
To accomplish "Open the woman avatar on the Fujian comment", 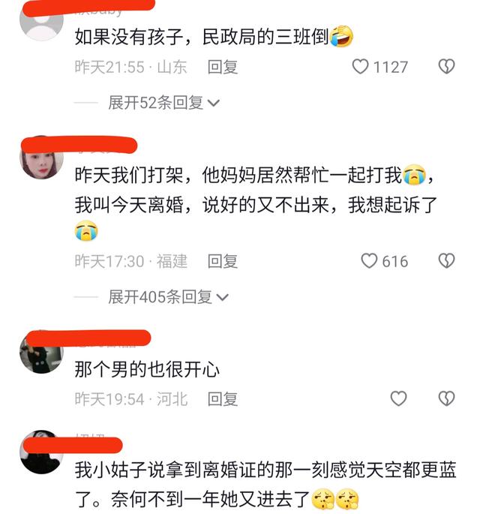I will click(x=41, y=158).
